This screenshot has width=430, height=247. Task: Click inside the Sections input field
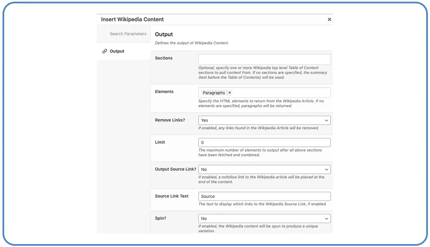[264, 59]
